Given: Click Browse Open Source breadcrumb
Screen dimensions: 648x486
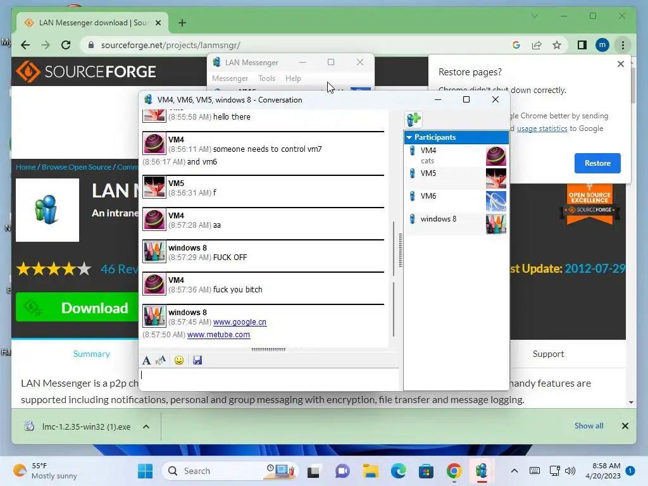Looking at the screenshot, I should (x=77, y=167).
